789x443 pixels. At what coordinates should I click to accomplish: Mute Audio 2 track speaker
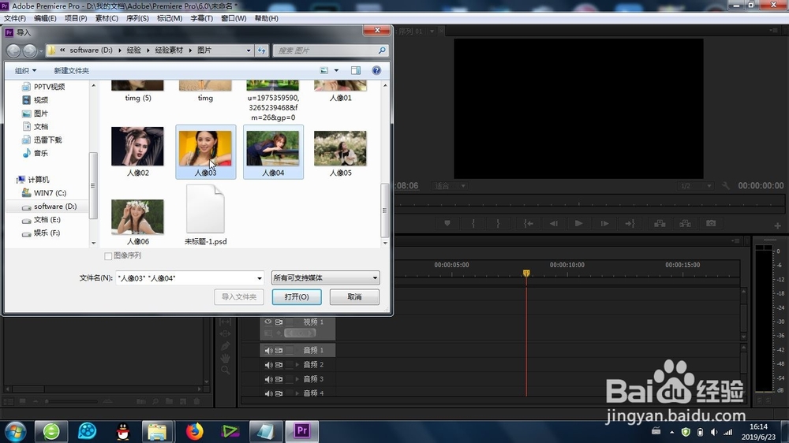point(268,364)
